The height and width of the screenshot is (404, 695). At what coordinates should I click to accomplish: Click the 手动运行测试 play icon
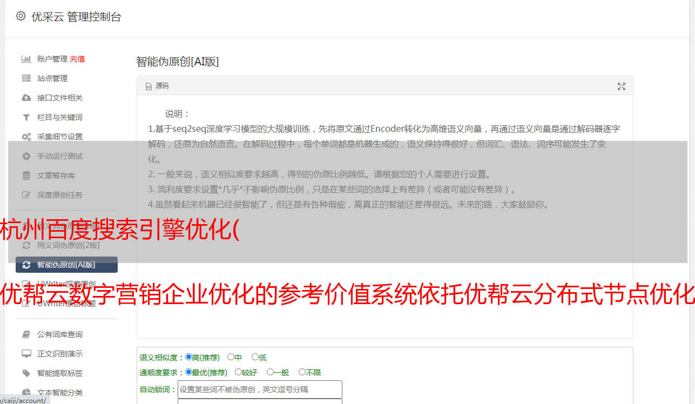(26, 156)
